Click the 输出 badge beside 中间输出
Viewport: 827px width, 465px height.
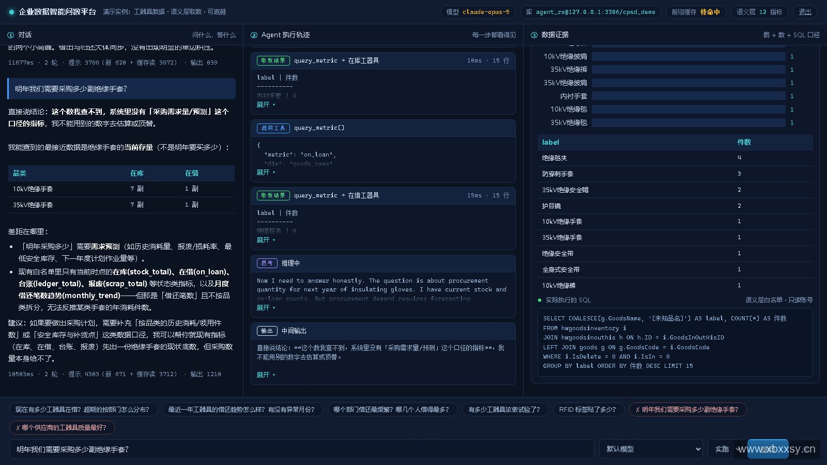pos(267,331)
